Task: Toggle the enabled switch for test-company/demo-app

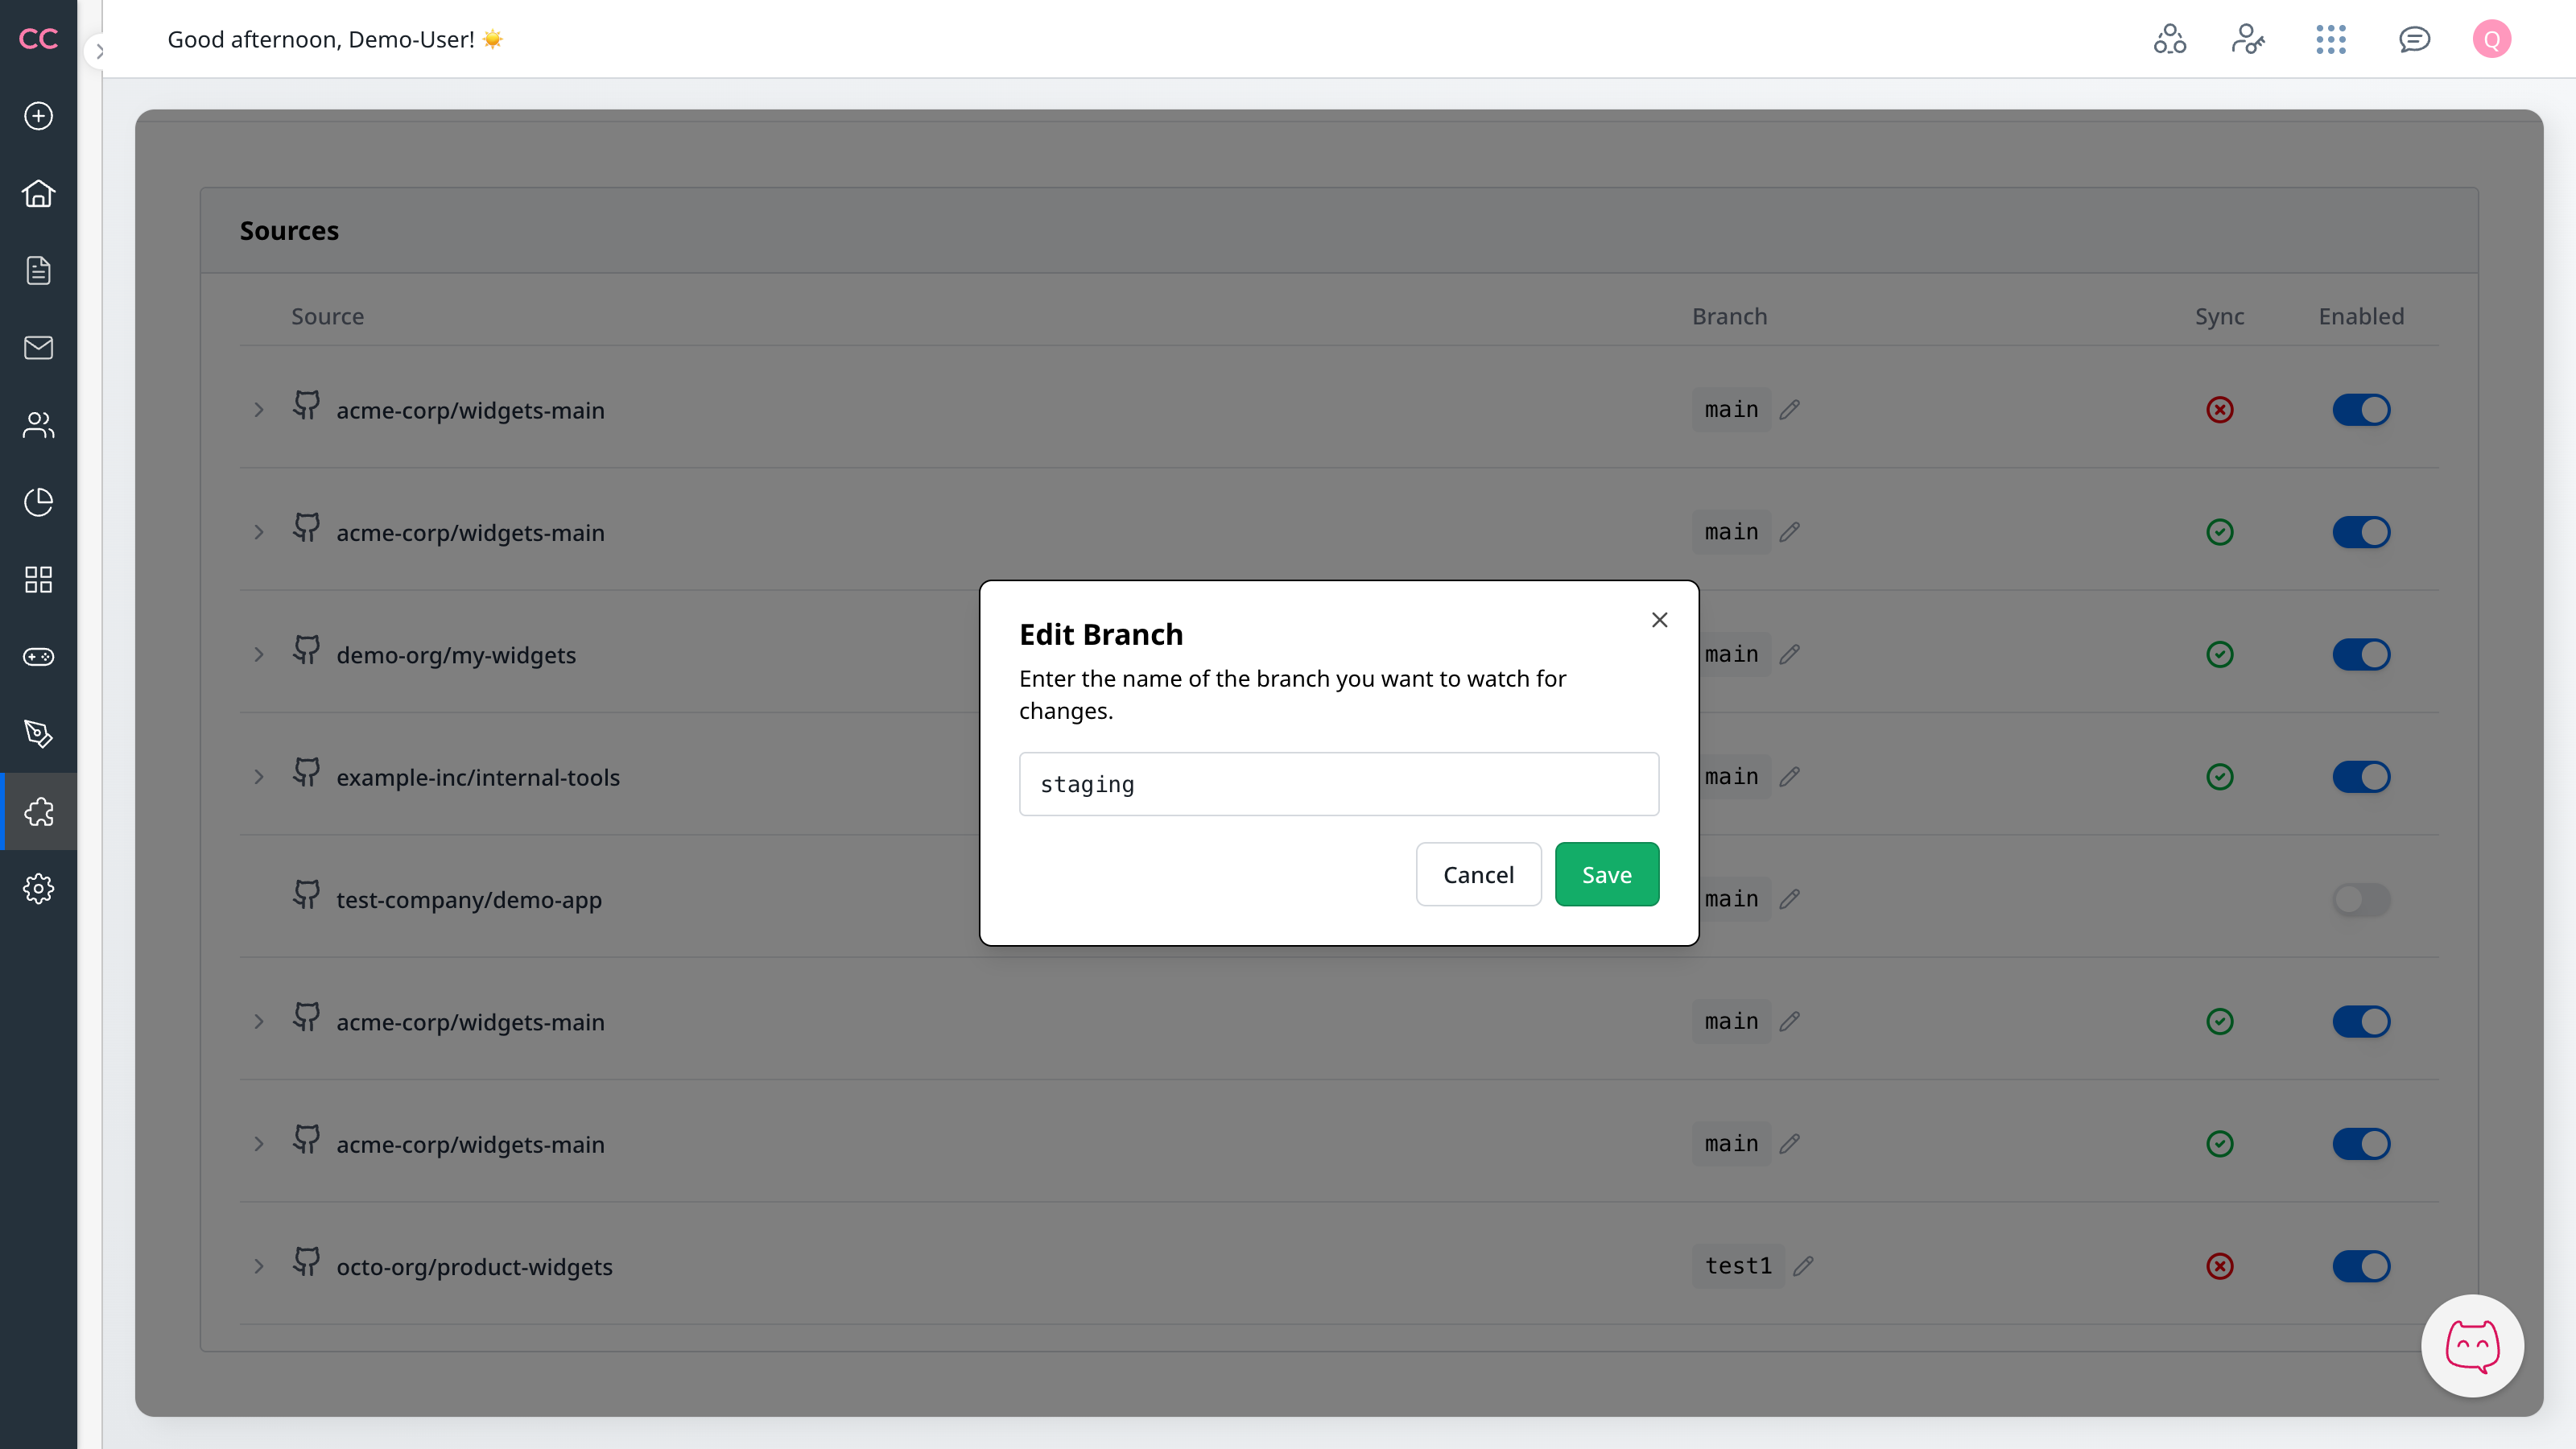Action: (x=2361, y=899)
